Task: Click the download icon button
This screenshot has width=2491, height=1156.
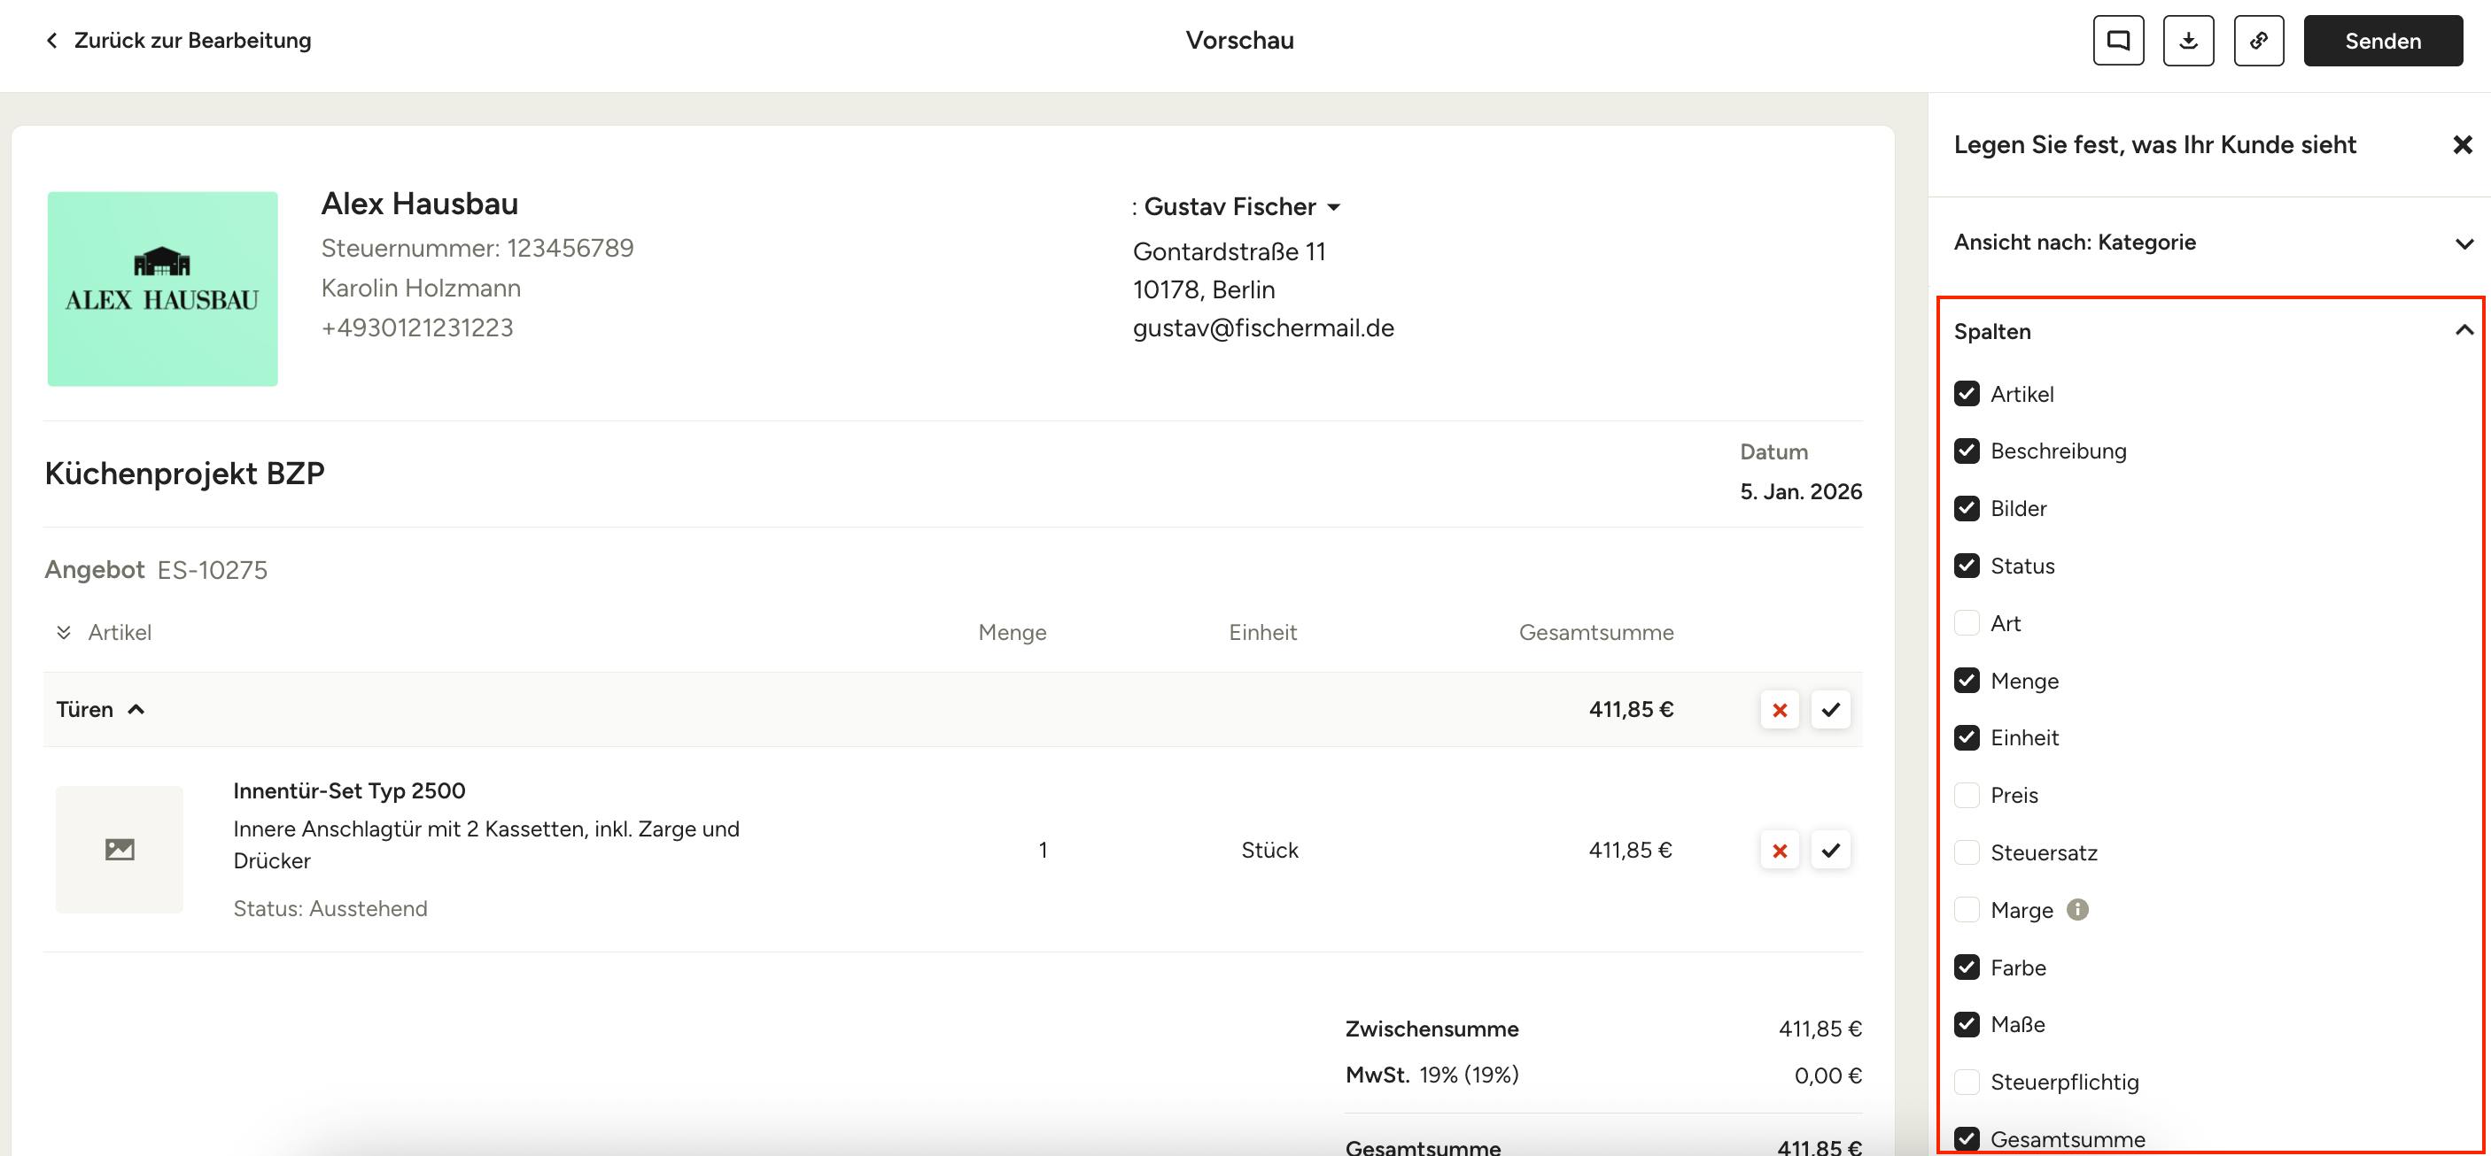Action: (x=2188, y=41)
